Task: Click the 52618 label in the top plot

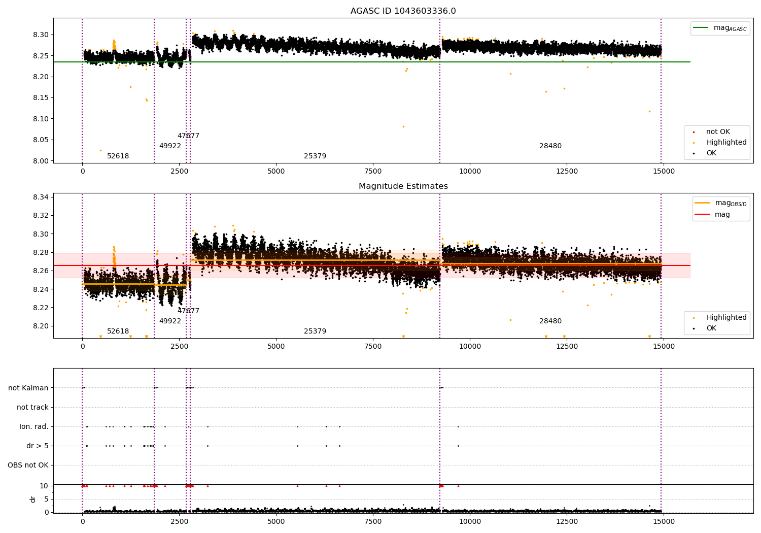Action: click(x=118, y=156)
